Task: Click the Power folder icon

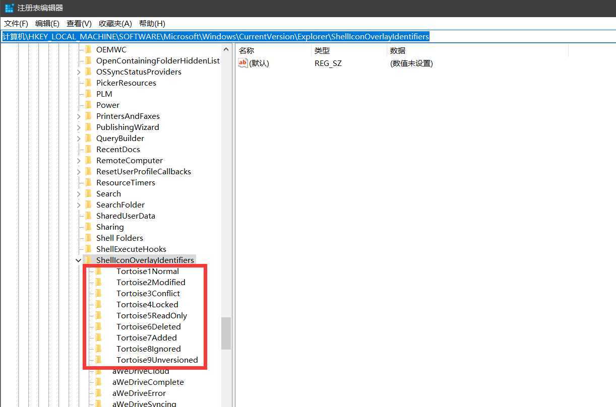Action: click(x=88, y=105)
